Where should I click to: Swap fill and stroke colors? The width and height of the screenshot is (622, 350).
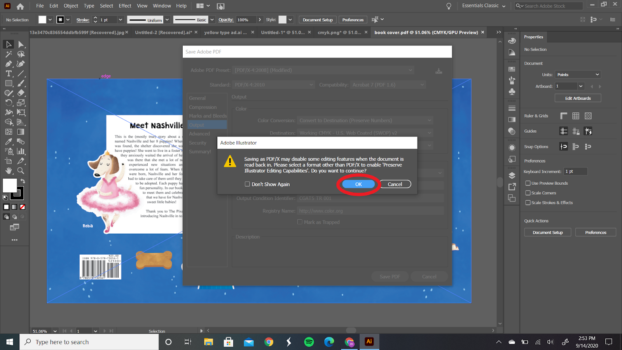(23, 181)
